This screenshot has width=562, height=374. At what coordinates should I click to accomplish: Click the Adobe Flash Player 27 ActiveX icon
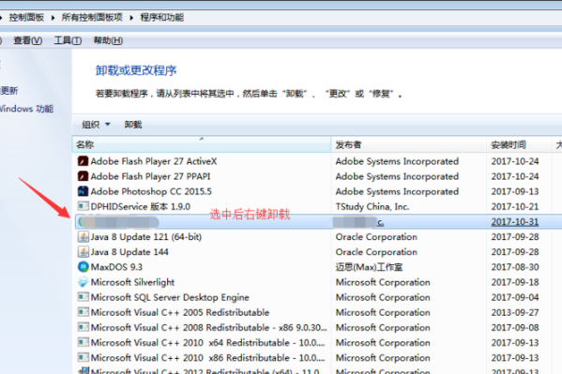[84, 161]
